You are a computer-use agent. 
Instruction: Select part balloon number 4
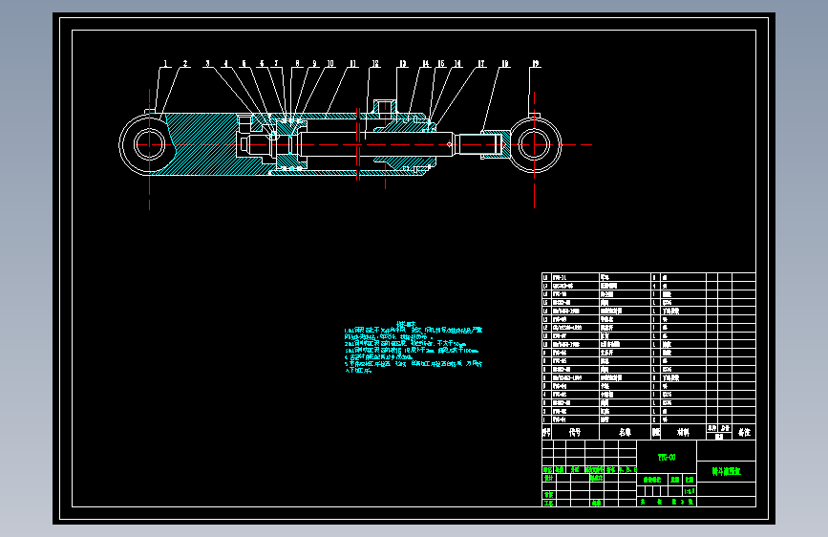point(226,64)
